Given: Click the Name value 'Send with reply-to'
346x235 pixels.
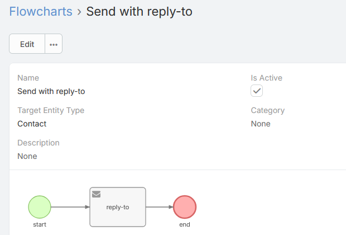Looking at the screenshot, I should pos(51,91).
